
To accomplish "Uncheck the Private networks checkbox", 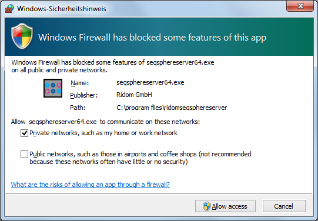I will (x=24, y=133).
